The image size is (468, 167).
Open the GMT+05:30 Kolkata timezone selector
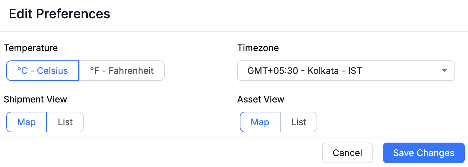tap(346, 71)
